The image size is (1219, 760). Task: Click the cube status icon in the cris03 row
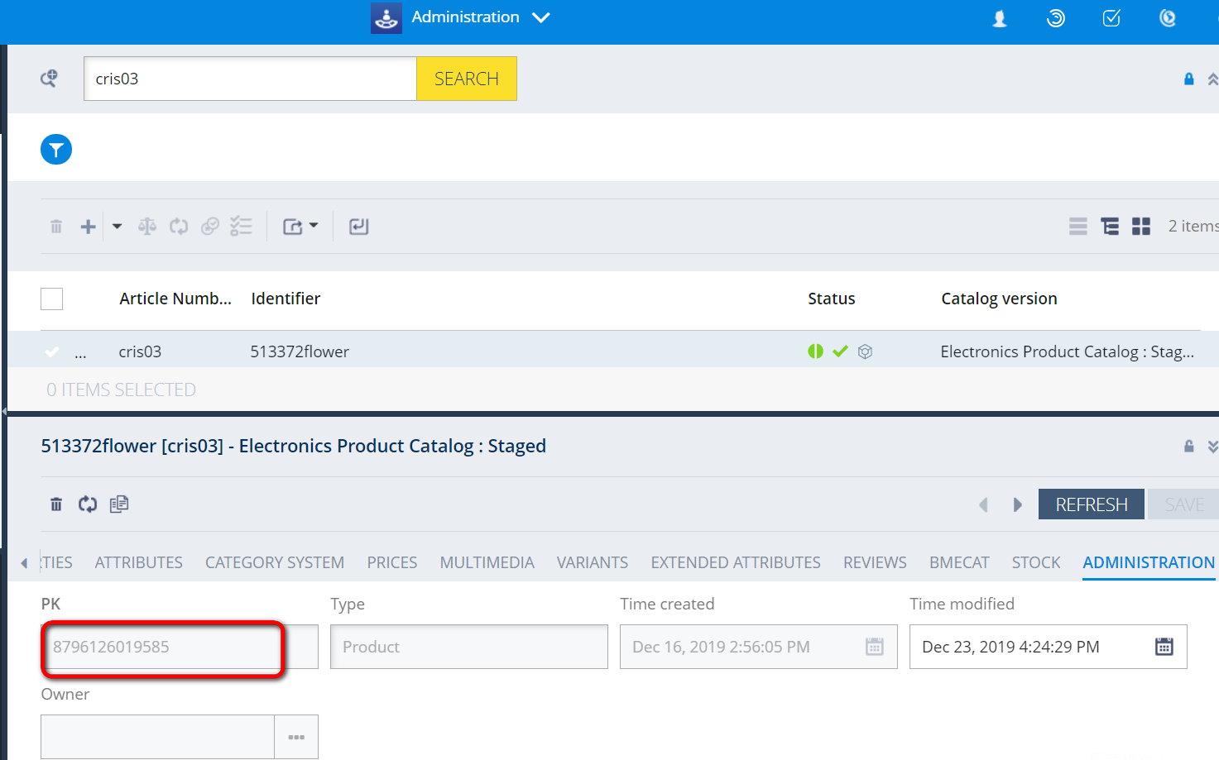(865, 351)
